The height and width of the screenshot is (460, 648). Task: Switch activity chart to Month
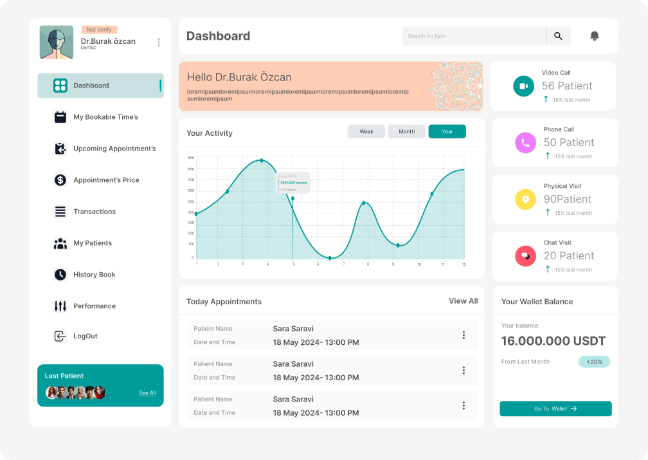[406, 131]
